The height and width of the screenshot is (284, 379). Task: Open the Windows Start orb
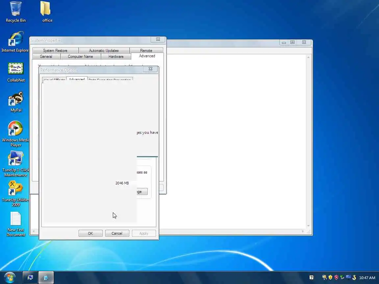click(10, 277)
